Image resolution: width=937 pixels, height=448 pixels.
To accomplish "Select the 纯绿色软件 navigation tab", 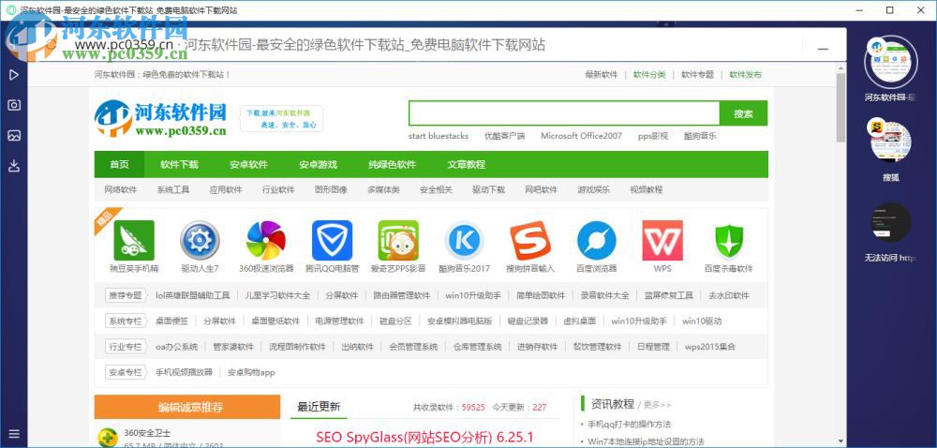I will (392, 164).
